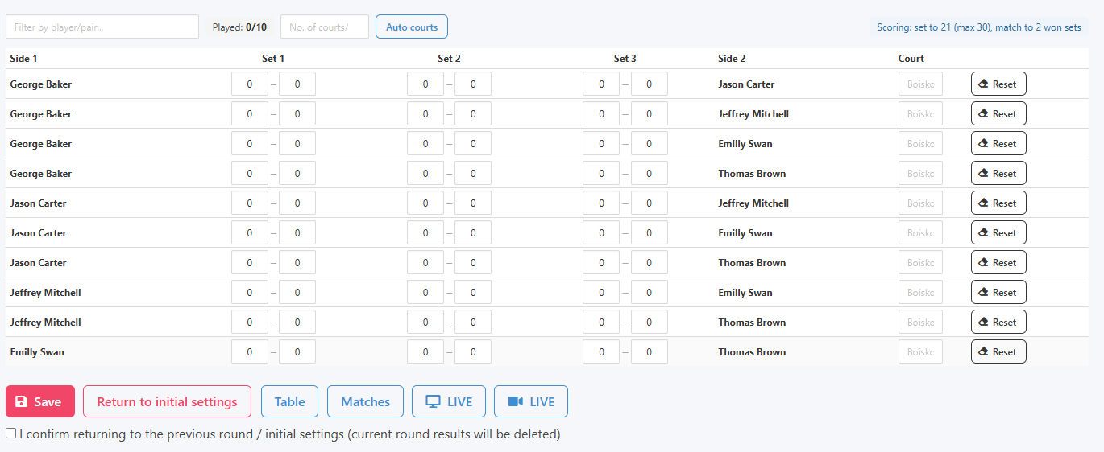Click Jason Carter in Side 2 column
This screenshot has height=452, width=1104.
tap(746, 84)
